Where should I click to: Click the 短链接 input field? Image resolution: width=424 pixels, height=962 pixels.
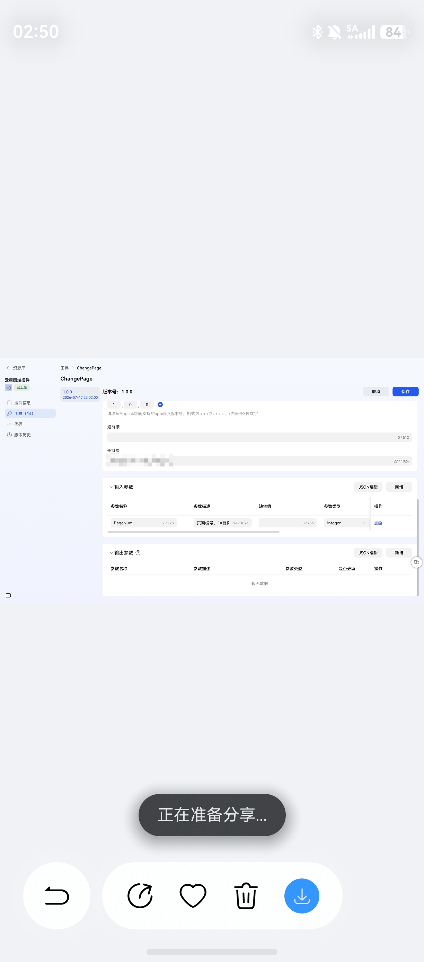click(x=259, y=437)
